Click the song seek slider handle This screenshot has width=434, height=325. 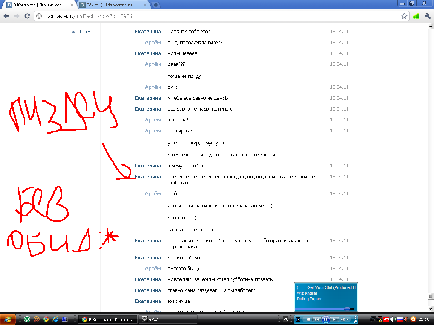(347, 309)
